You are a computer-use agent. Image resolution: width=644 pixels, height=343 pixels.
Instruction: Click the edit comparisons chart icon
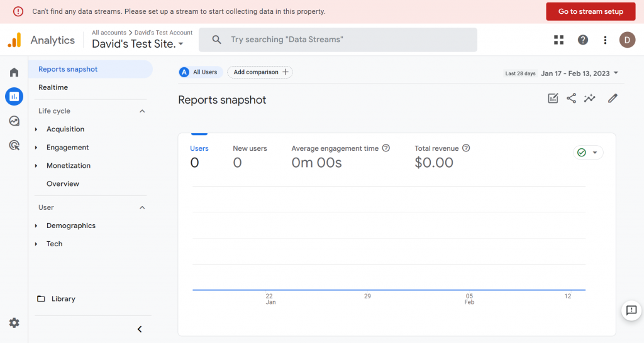coord(553,99)
